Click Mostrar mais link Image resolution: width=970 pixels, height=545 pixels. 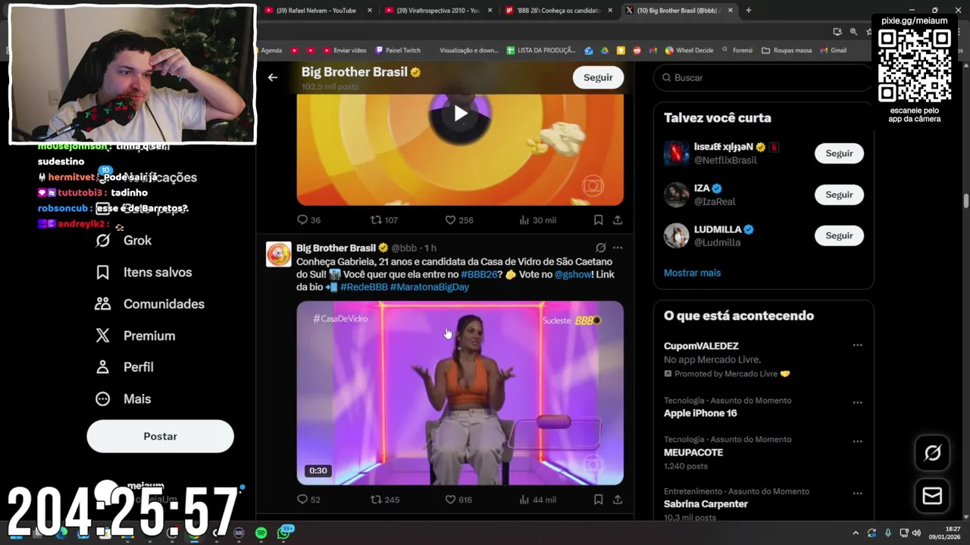click(692, 272)
